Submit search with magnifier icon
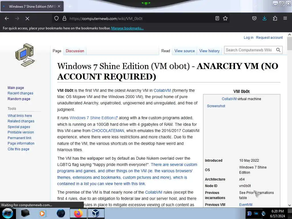This screenshot has height=219, width=292. point(278,50)
